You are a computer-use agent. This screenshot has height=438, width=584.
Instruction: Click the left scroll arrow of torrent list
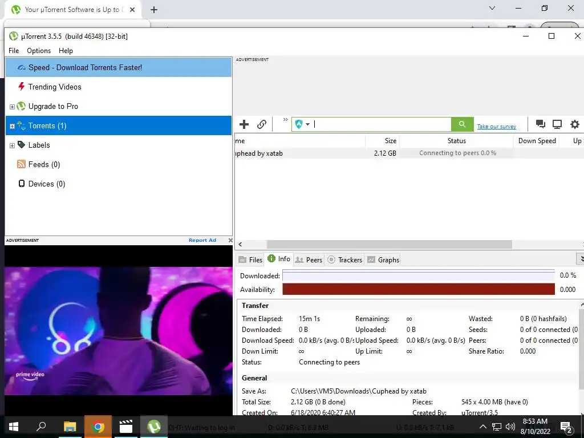pyautogui.click(x=240, y=245)
